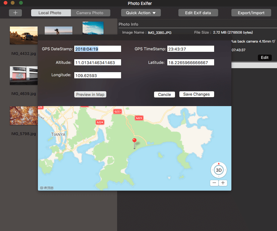Open the Quick Action dropdown
The height and width of the screenshot is (231, 277).
[141, 13]
